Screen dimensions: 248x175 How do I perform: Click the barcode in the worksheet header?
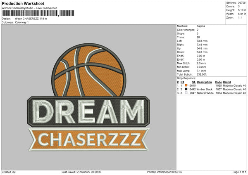click(x=38, y=13)
